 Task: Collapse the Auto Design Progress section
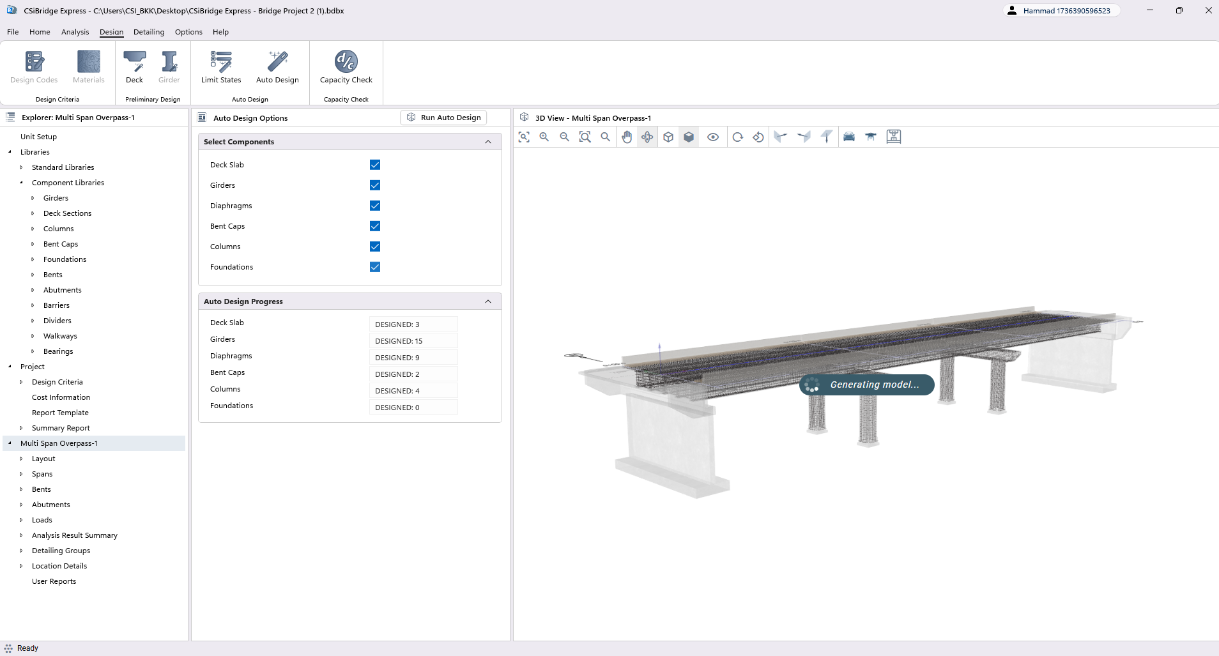pyautogui.click(x=488, y=301)
